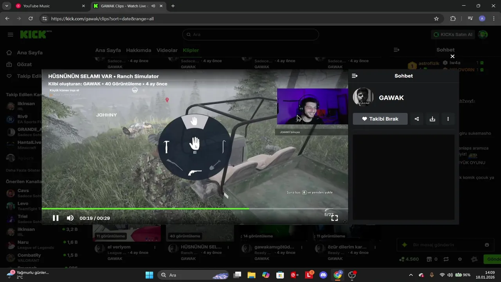
Task: Seek in the green clip progress bar
Action: [x=195, y=209]
